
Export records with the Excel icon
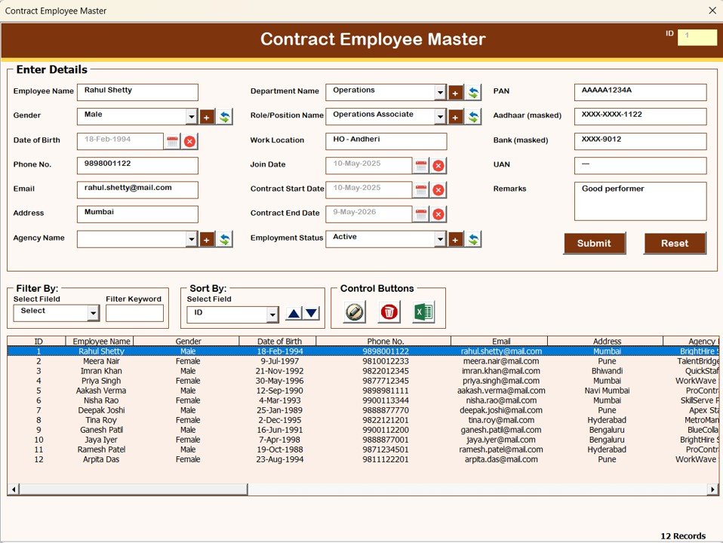point(423,311)
